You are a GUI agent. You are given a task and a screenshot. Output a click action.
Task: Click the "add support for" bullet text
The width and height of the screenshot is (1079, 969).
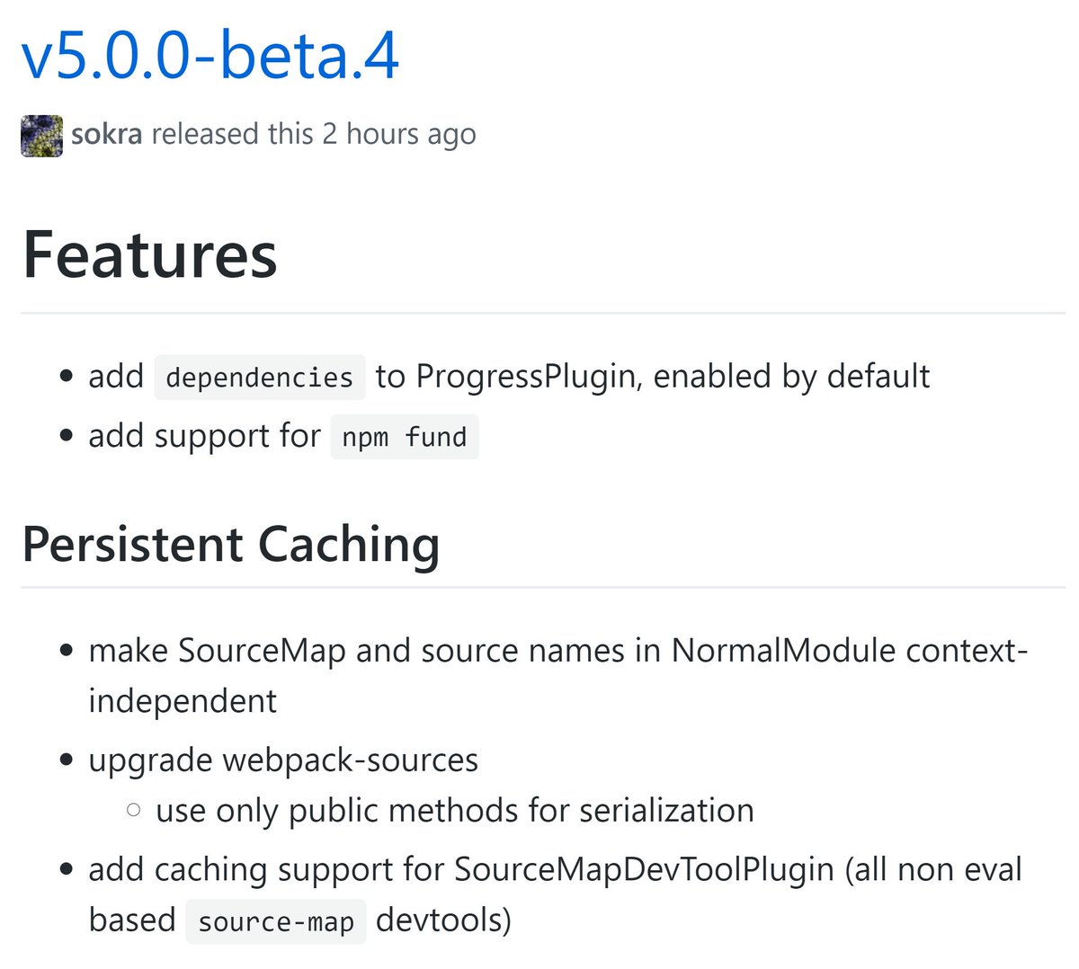click(204, 436)
